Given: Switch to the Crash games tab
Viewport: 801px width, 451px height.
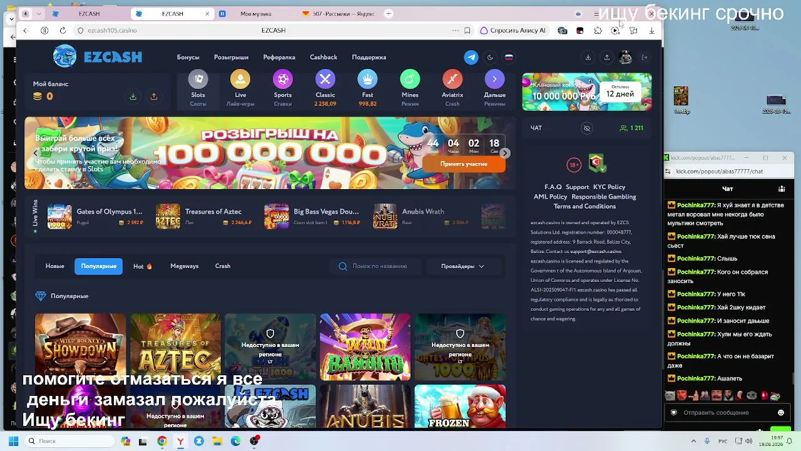Looking at the screenshot, I should tap(223, 266).
